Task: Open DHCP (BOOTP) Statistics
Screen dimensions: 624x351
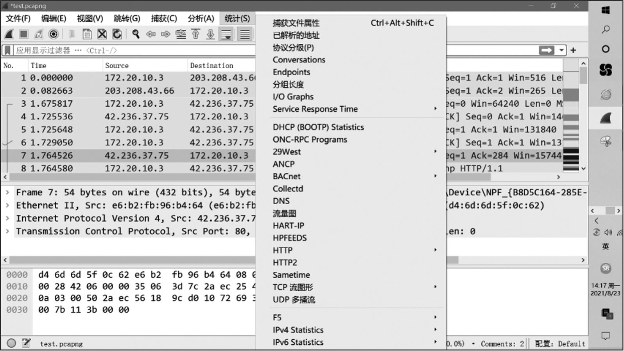Action: click(x=351, y=127)
